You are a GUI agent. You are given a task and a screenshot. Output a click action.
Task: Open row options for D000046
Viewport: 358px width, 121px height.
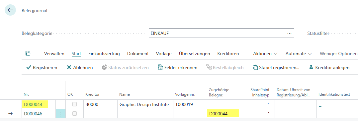tap(60, 114)
